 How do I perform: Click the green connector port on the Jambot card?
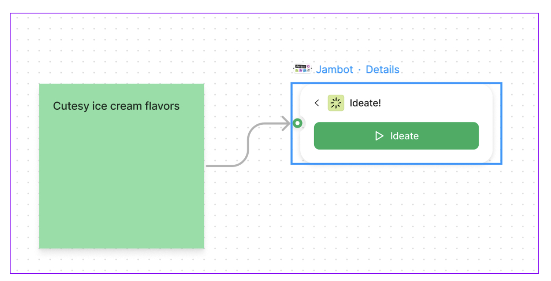click(x=298, y=123)
